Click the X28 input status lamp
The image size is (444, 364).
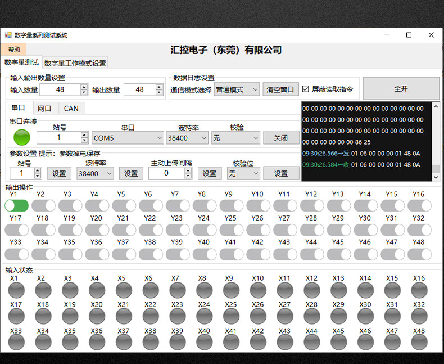[312, 316]
